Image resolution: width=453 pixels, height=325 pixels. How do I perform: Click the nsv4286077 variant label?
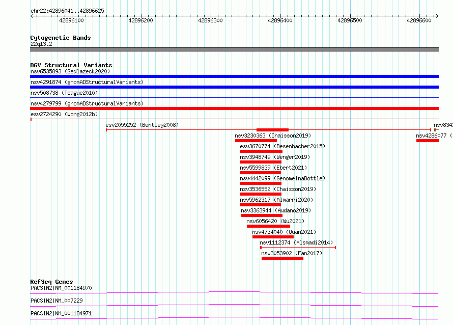[x=434, y=136]
